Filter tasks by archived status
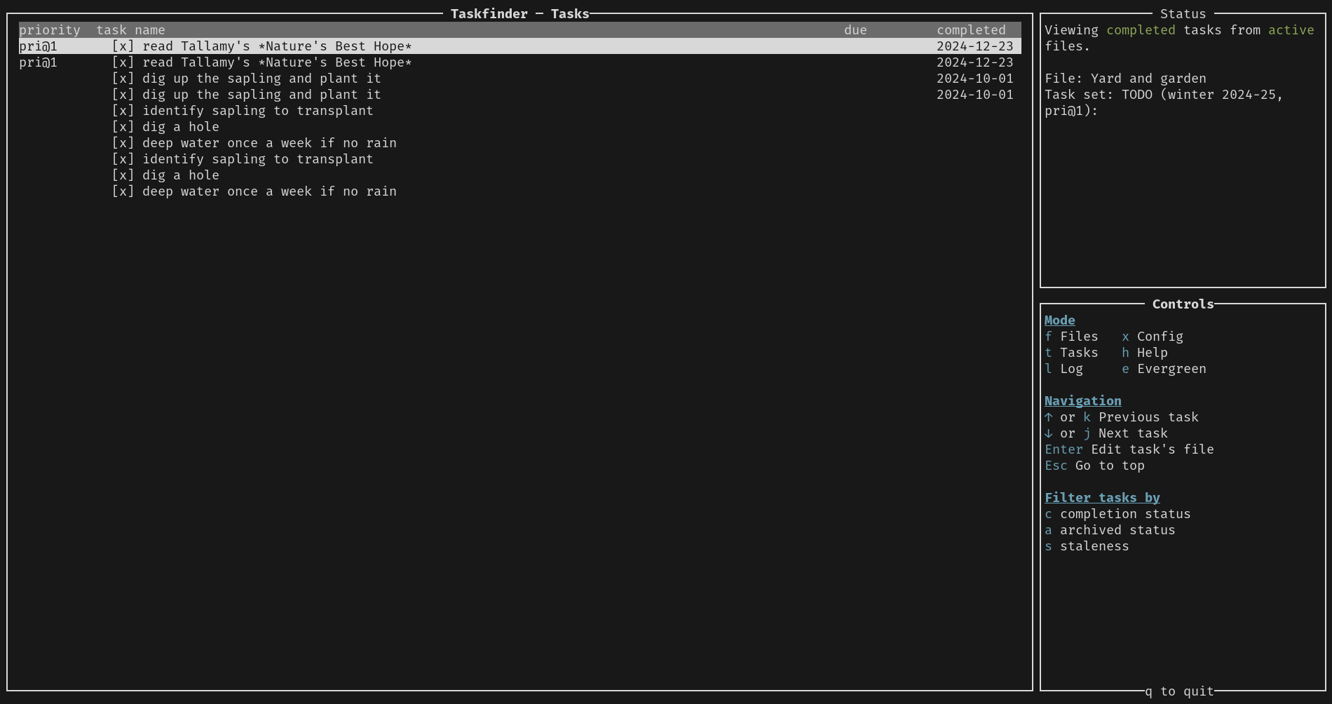1332x704 pixels. point(1110,530)
